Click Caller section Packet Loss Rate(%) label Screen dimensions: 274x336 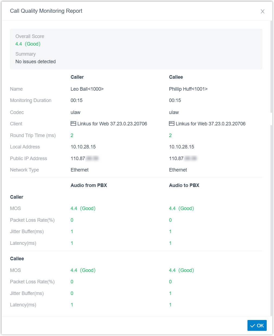pos(32,220)
